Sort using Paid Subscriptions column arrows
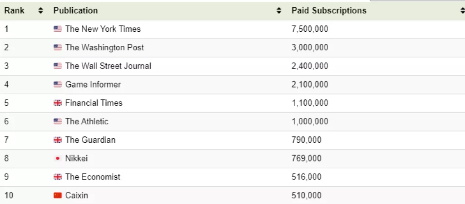The width and height of the screenshot is (465, 204). click(462, 10)
